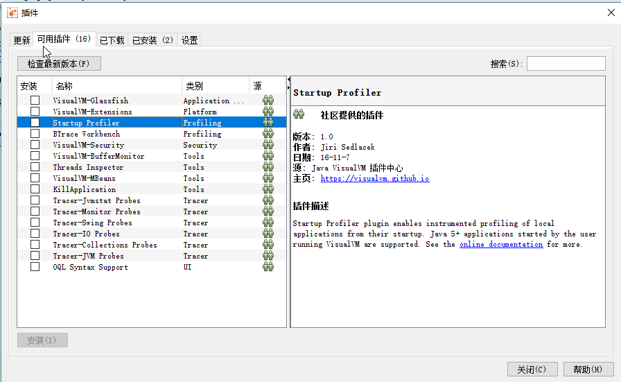Switch to the 设置 tab
621x382 pixels.
click(189, 40)
